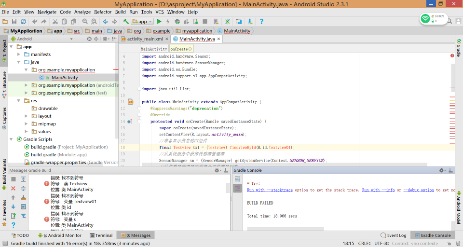Screen dimensions: 463x247
Task: Open the Refactor menu
Action: (103, 12)
